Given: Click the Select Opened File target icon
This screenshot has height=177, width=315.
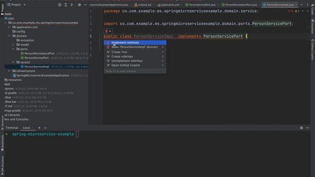Looking at the screenshot, I should [60, 4].
